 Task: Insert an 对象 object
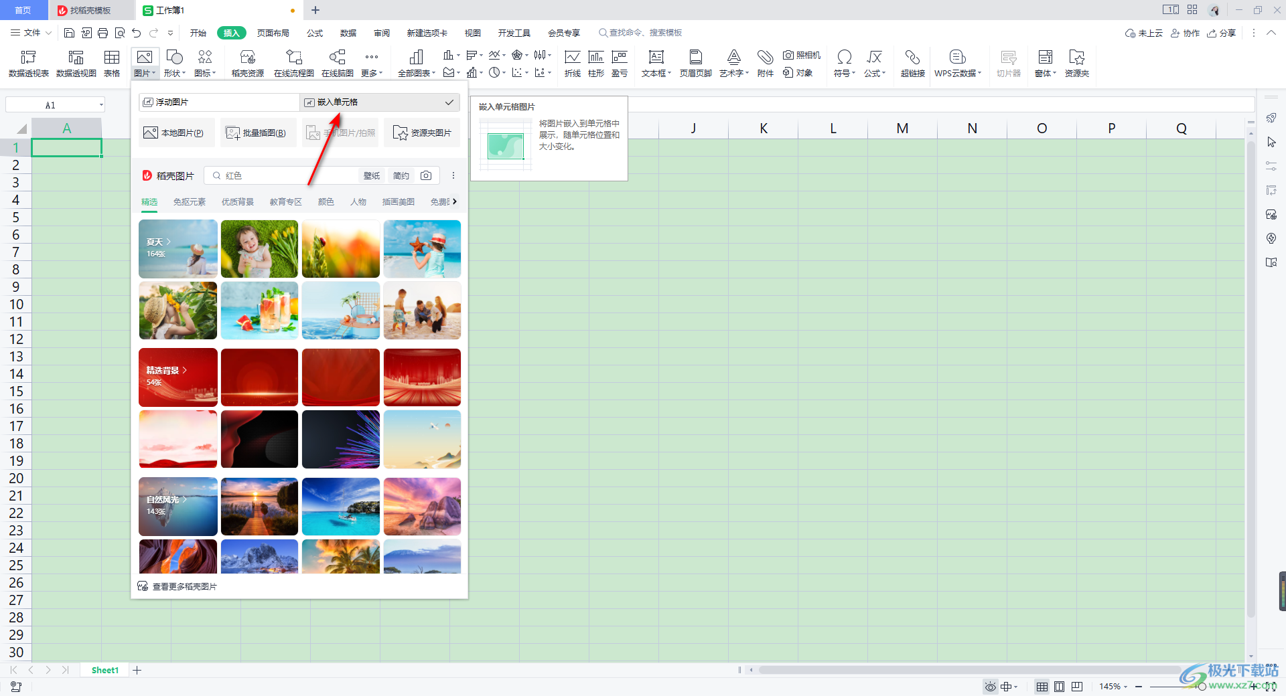point(798,72)
